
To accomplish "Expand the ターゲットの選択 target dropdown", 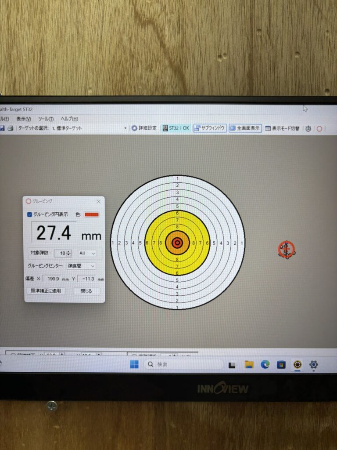I will tap(125, 128).
